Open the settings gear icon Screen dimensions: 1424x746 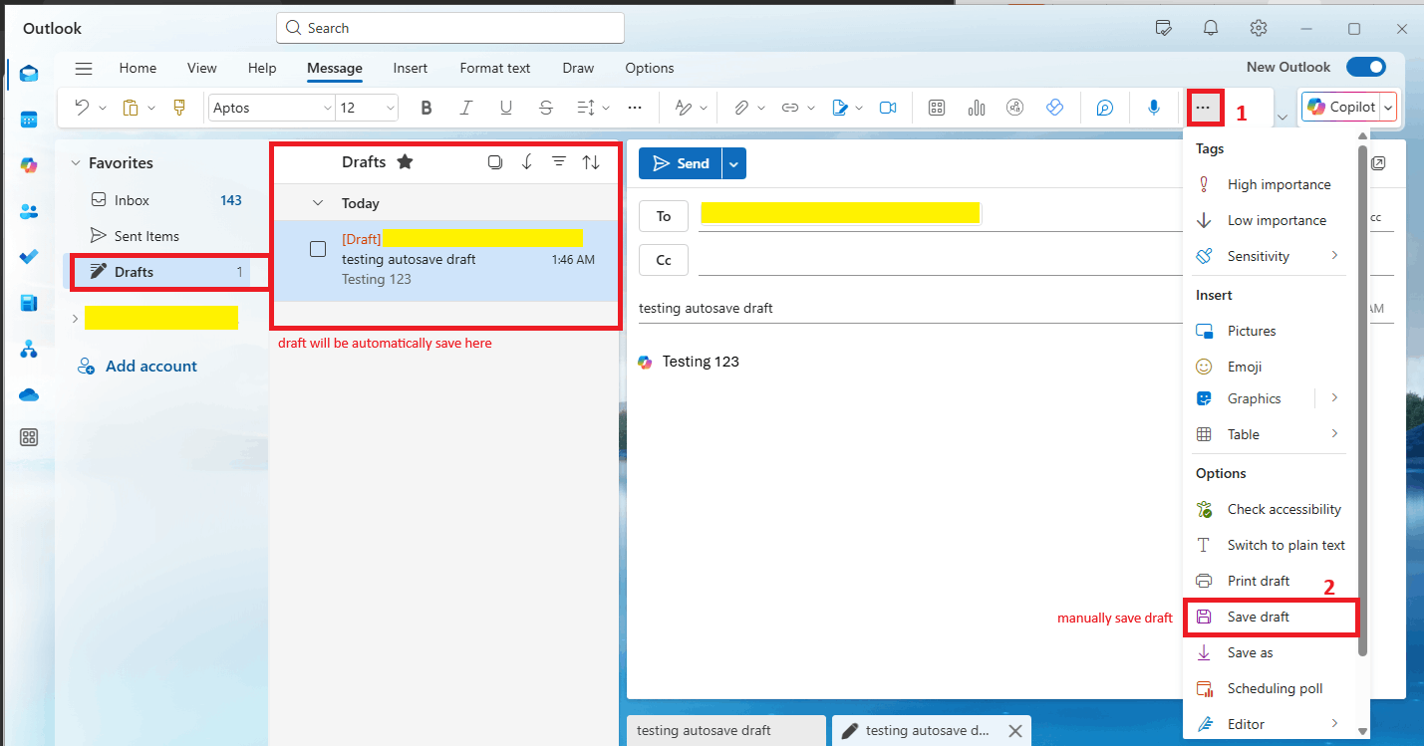point(1259,28)
